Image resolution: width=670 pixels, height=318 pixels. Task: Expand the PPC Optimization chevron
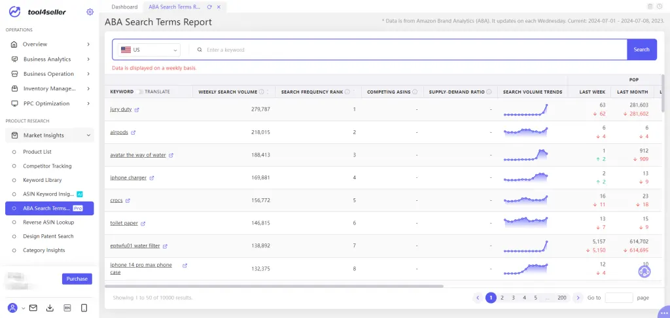88,103
